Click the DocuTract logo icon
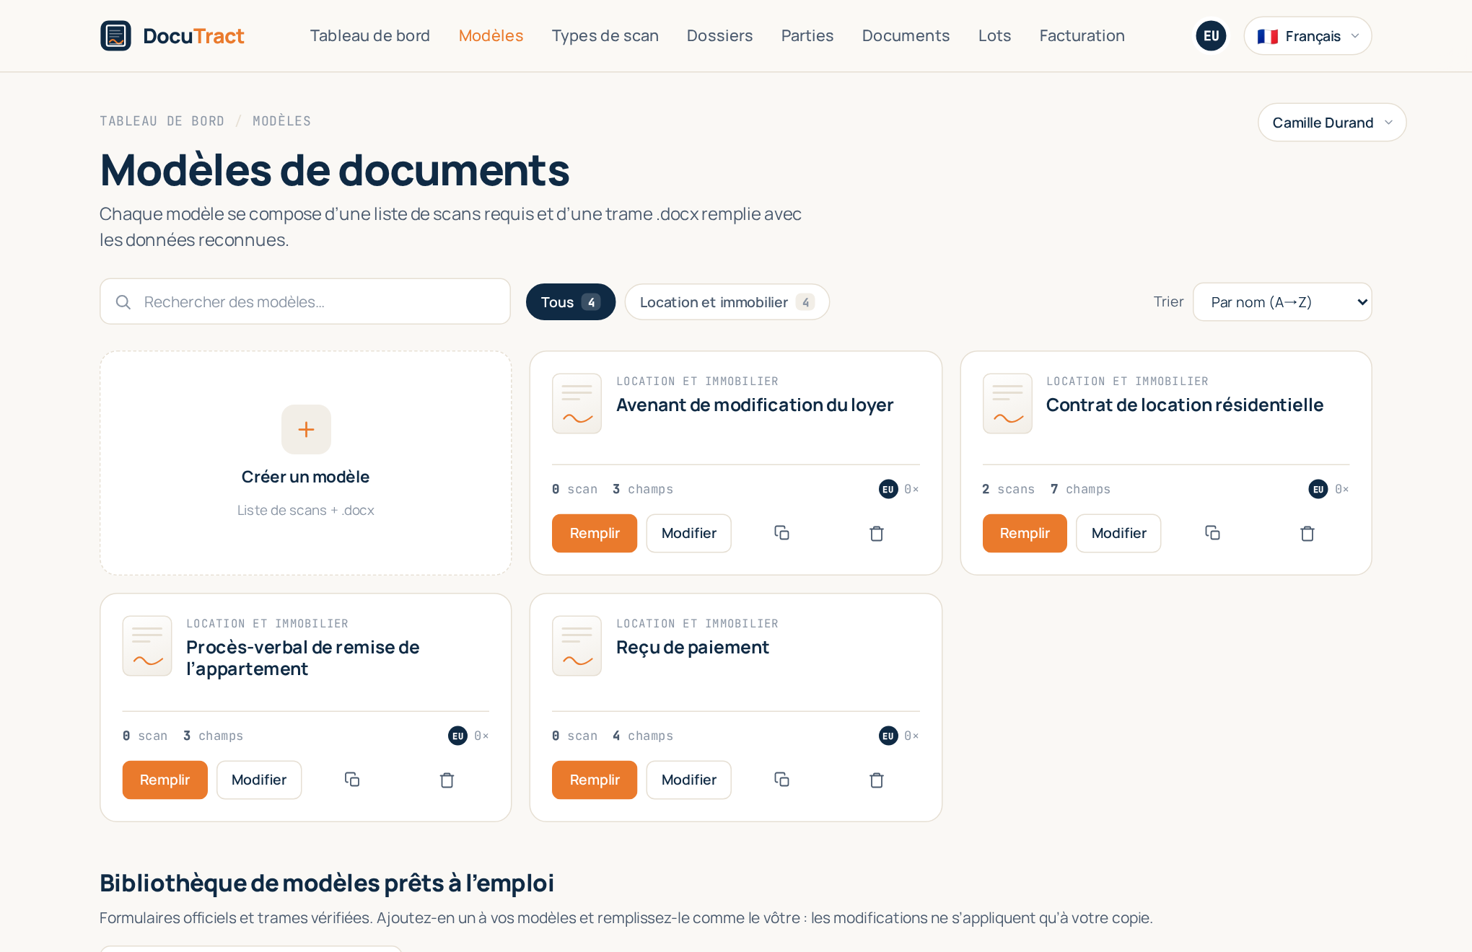Screen dimensions: 1472x952 (x=115, y=35)
